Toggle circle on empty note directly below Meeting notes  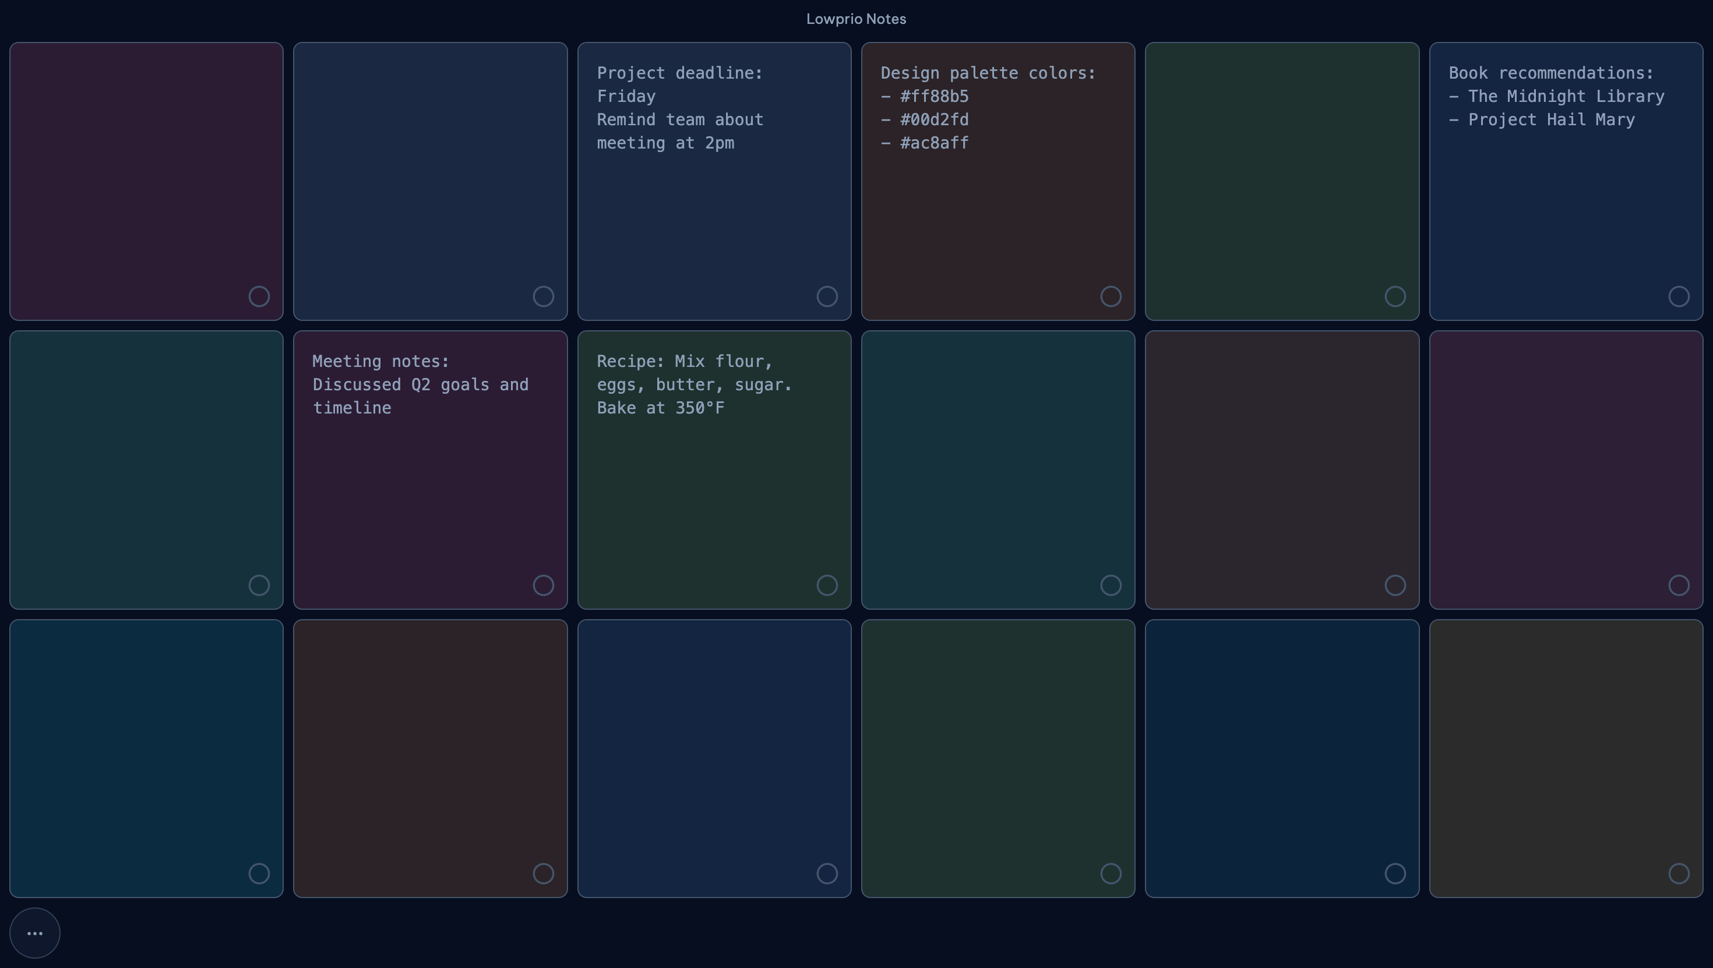click(543, 873)
